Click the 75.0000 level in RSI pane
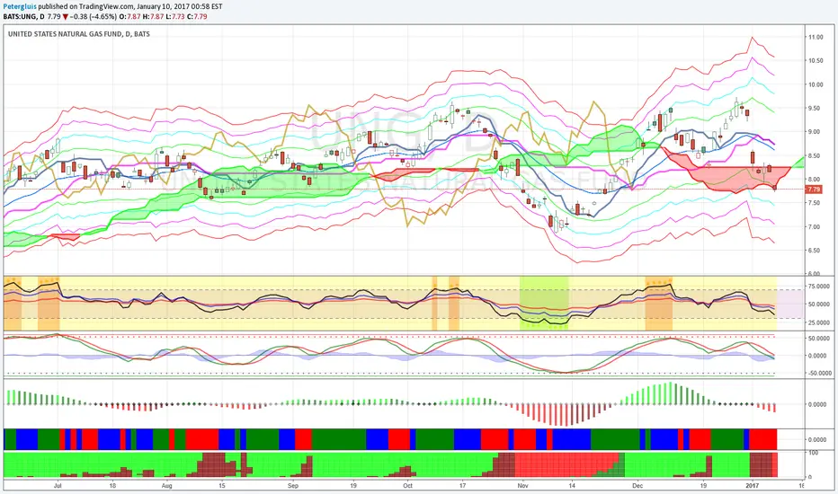 point(817,287)
